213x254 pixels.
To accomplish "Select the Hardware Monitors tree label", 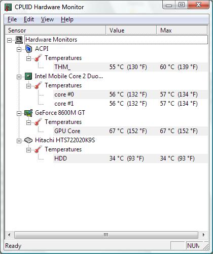I will tap(51, 40).
